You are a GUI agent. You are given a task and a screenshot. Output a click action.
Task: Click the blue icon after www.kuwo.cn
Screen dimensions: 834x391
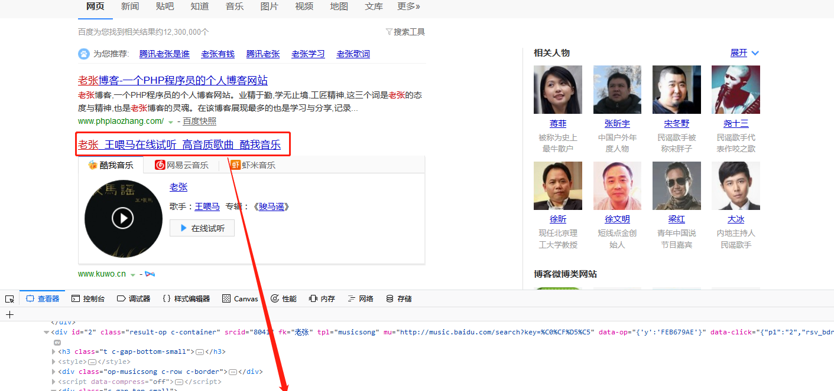(x=150, y=274)
